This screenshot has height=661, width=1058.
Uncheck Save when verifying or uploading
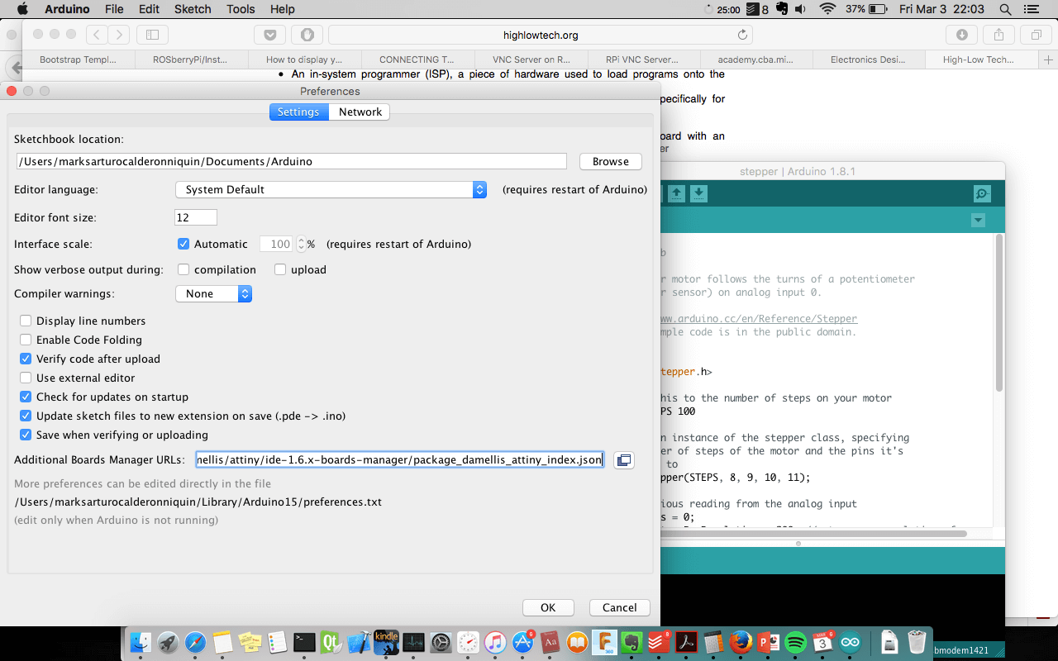tap(26, 435)
